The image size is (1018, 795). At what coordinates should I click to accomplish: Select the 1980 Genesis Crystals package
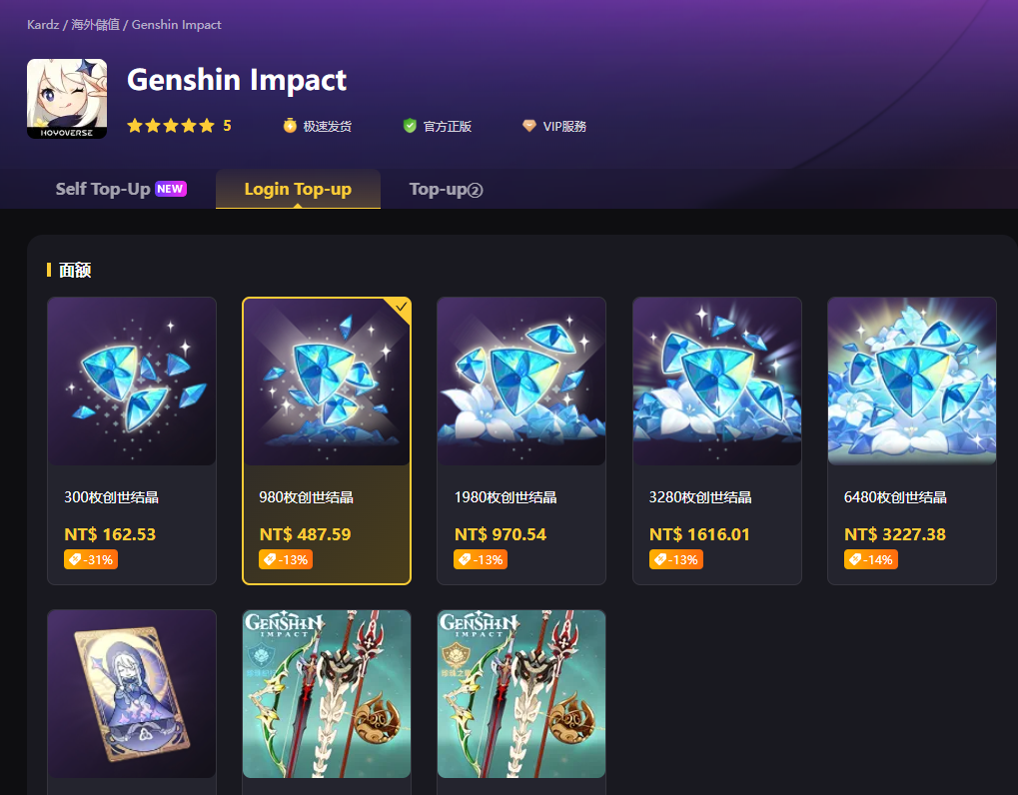521,440
